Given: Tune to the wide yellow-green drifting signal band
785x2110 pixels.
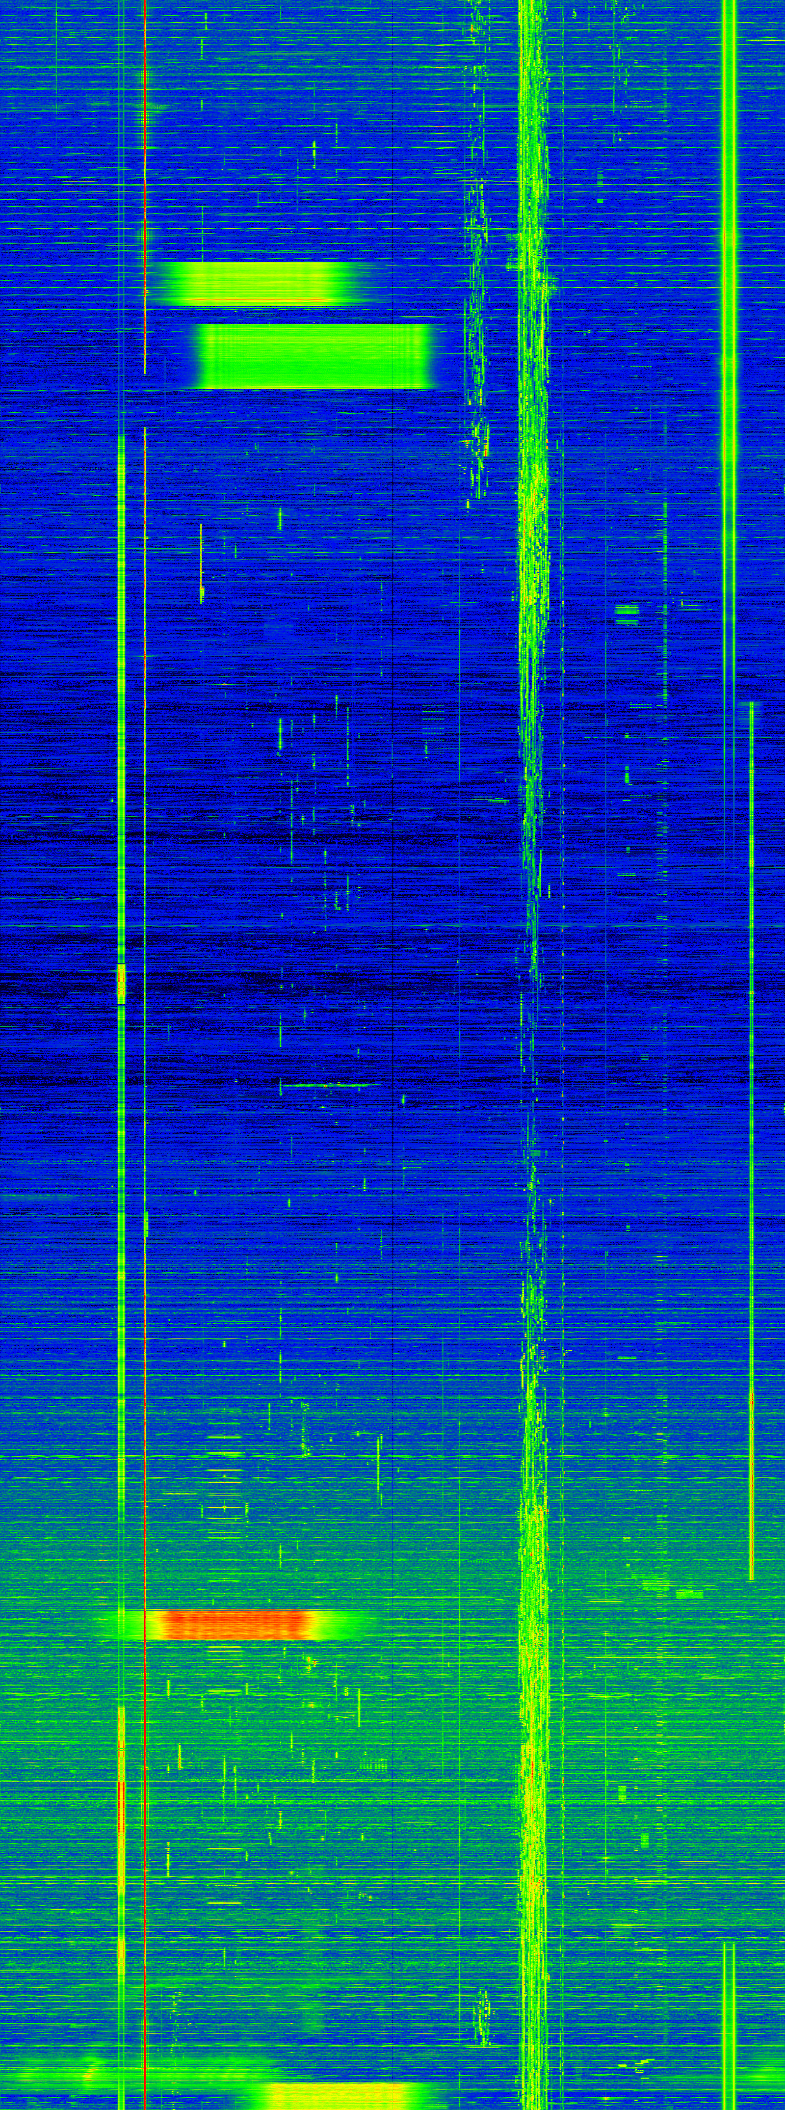Looking at the screenshot, I should coord(532,1055).
